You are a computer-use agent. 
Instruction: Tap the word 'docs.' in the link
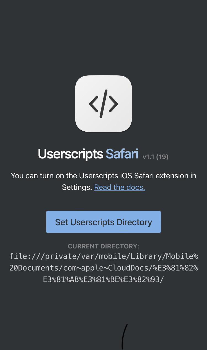coord(136,187)
